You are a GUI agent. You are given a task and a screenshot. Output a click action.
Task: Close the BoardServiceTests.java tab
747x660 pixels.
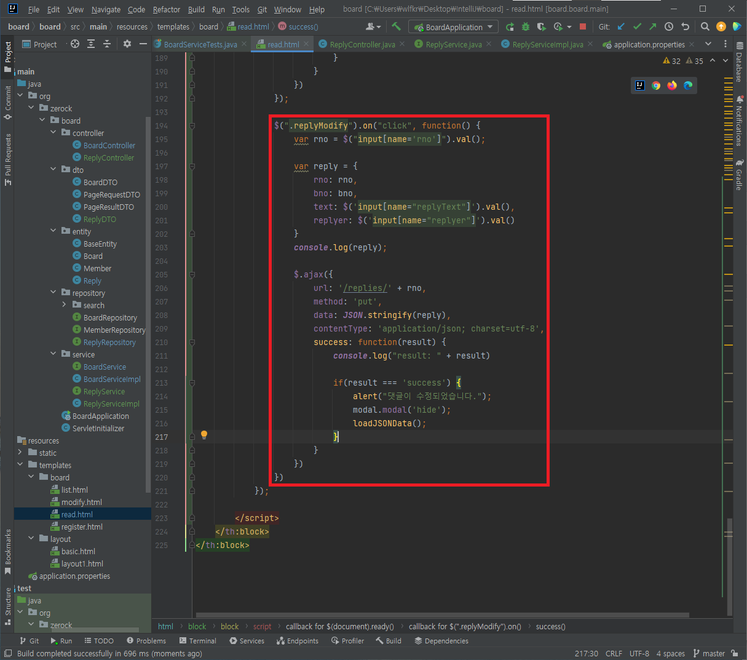click(x=244, y=44)
